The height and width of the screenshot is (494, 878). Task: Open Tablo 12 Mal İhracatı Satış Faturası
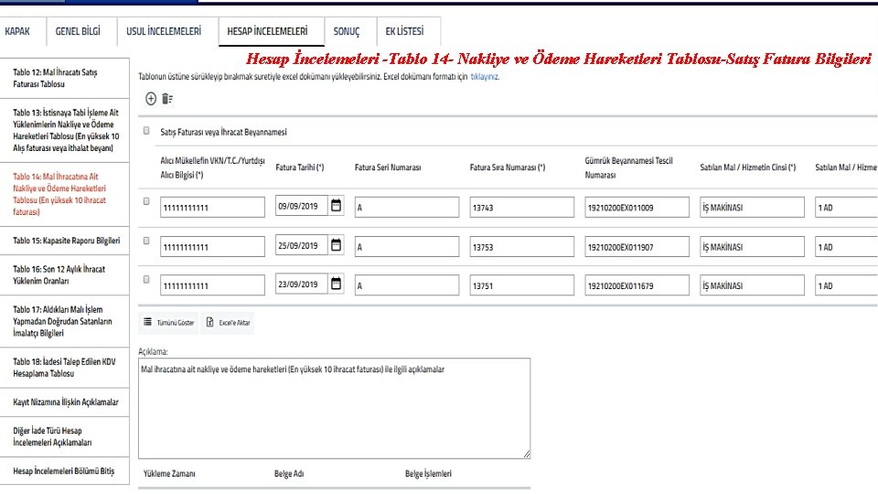(64, 79)
